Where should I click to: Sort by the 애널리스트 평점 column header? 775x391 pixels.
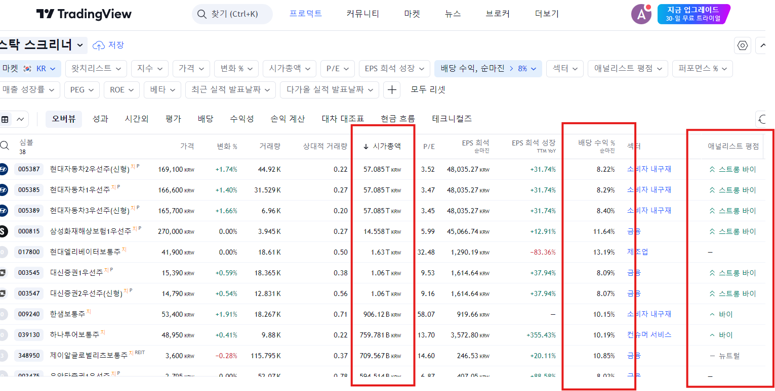733,146
